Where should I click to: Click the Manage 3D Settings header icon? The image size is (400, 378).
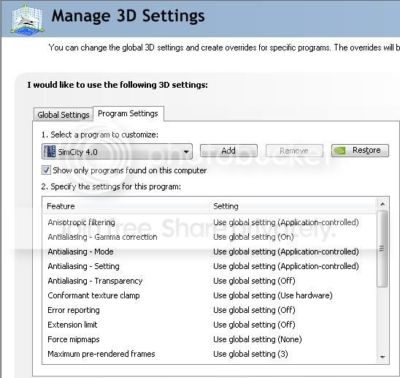27,19
